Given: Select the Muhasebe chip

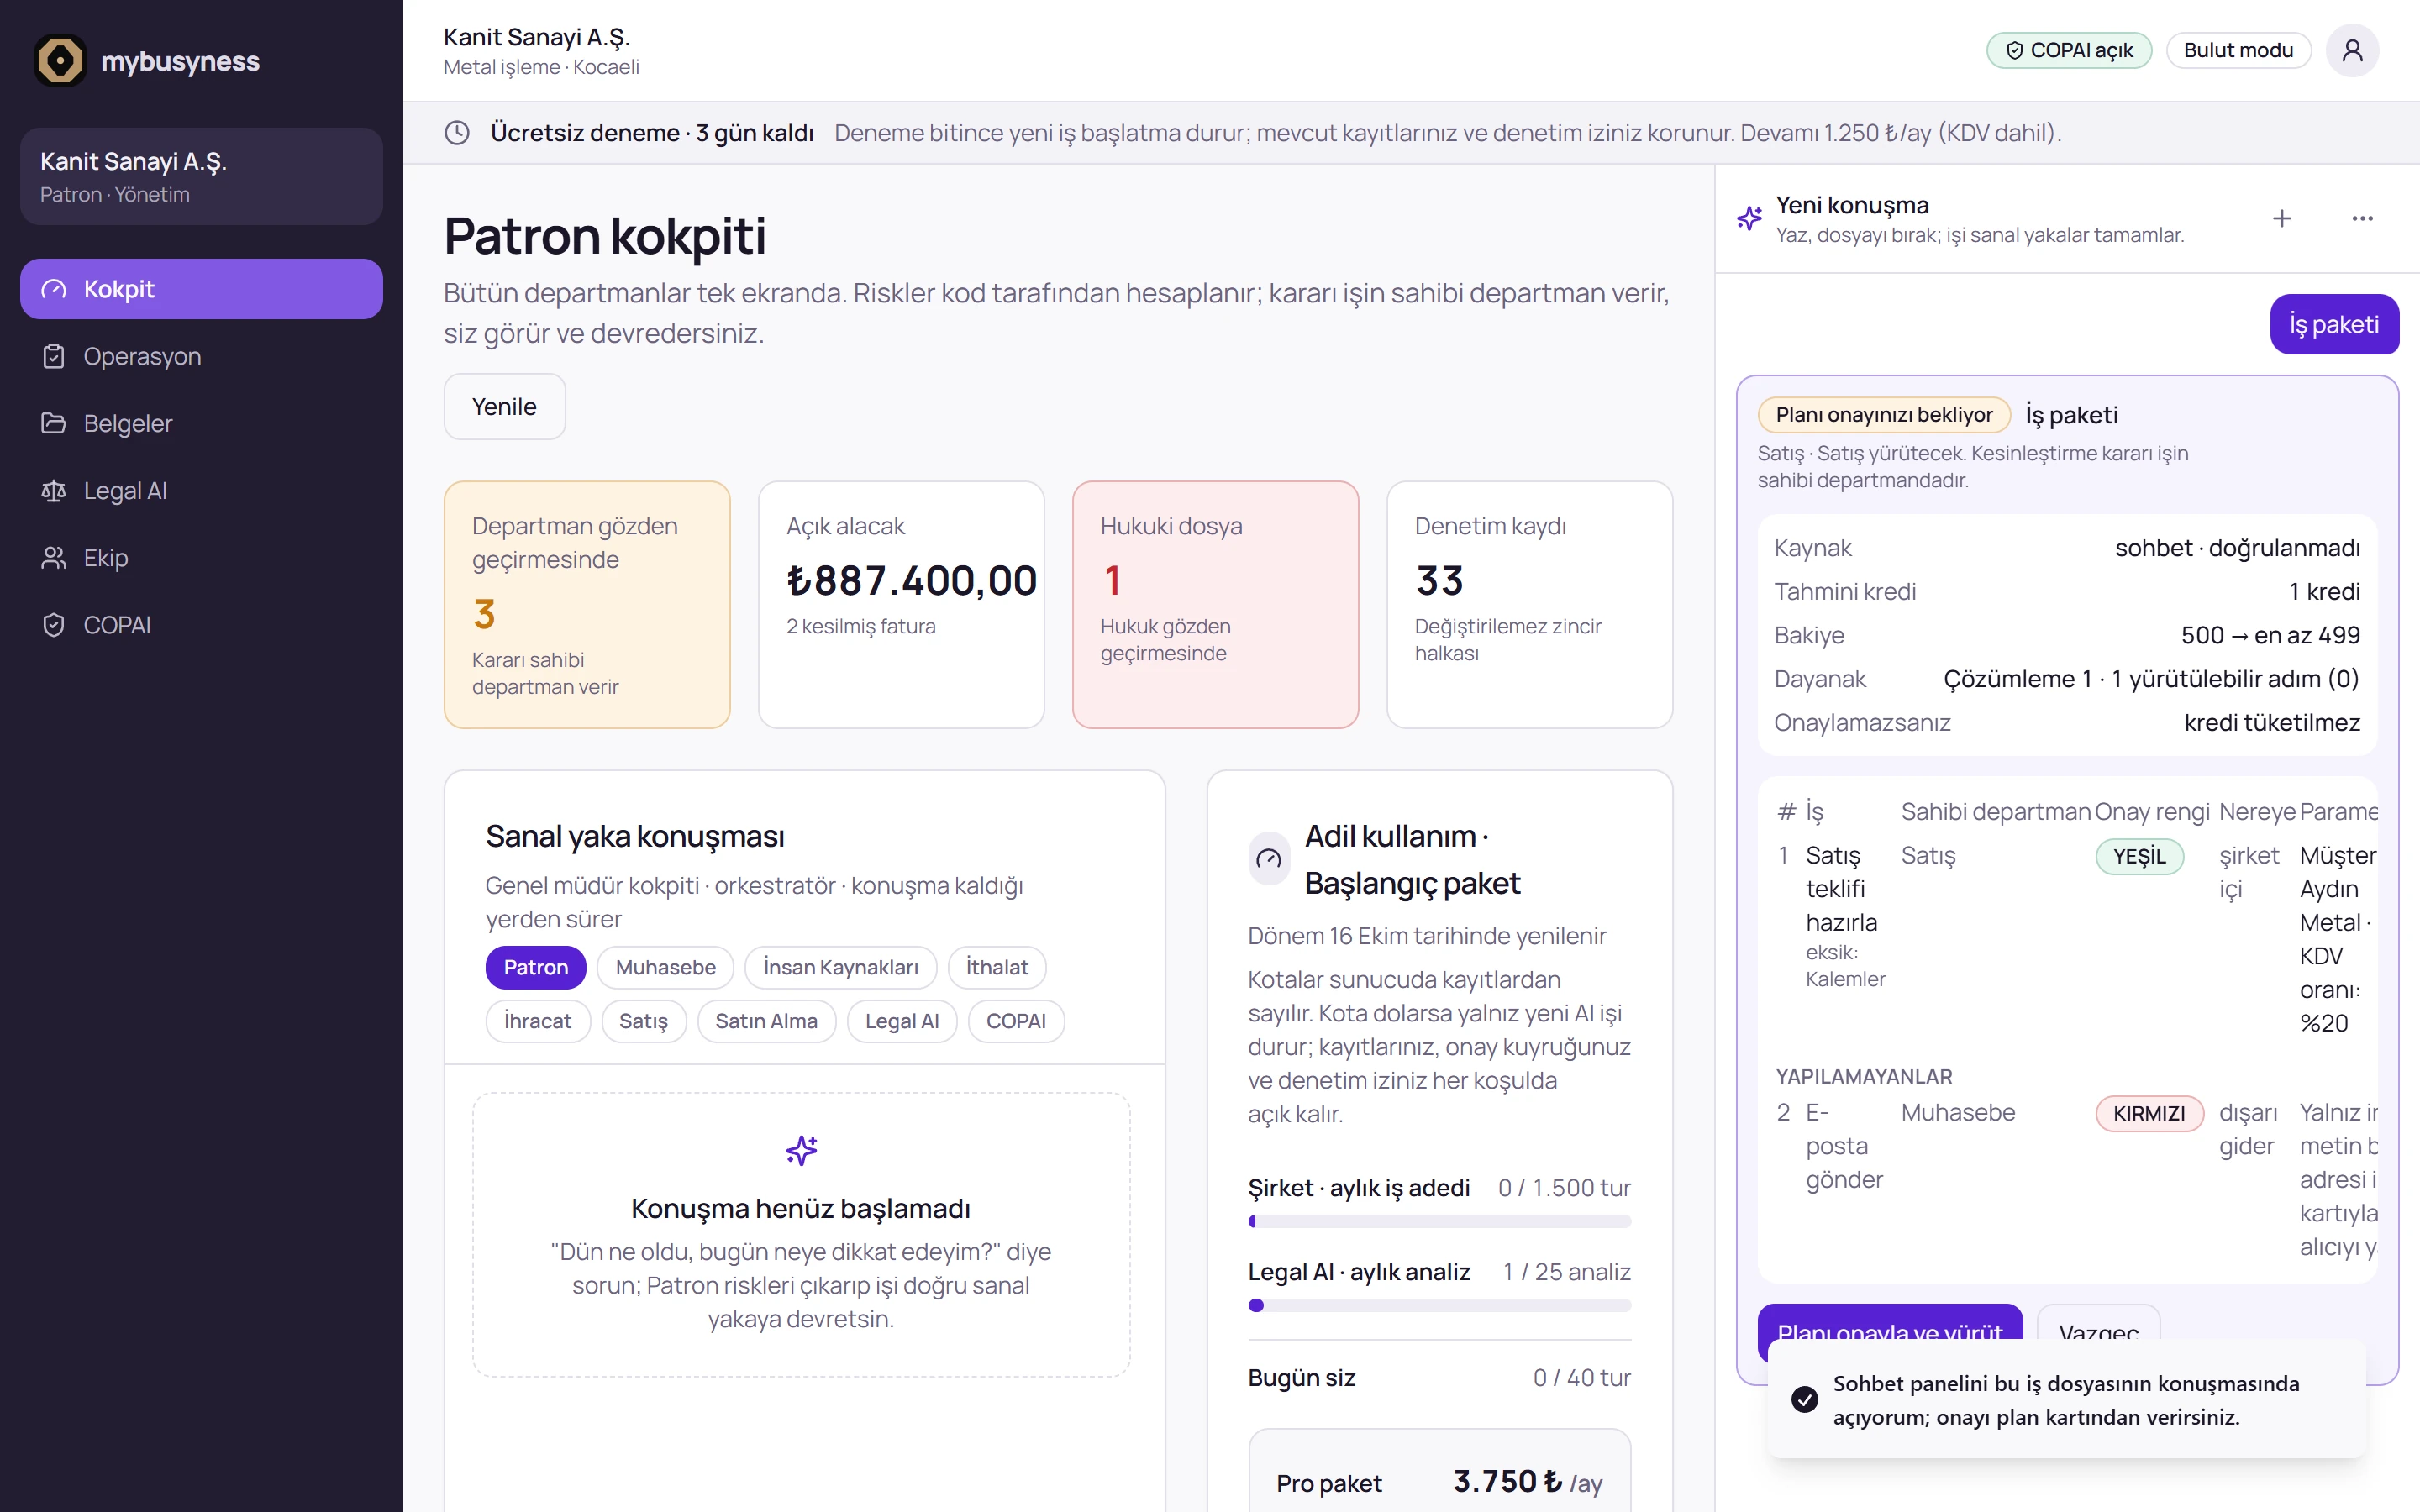Looking at the screenshot, I should click(665, 967).
